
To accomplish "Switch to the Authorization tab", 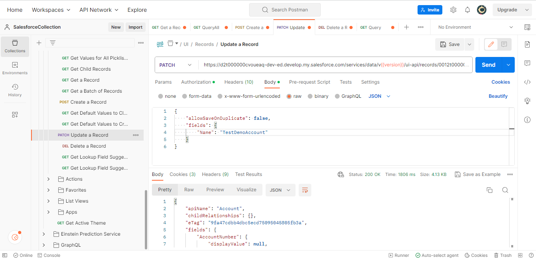I will coord(198,82).
